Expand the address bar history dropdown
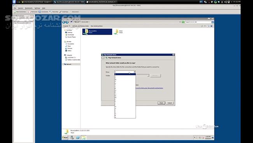 point(180,22)
